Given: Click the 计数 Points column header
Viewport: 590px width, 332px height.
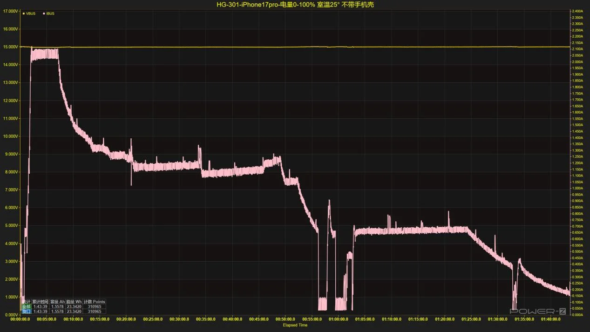Looking at the screenshot, I should point(95,302).
